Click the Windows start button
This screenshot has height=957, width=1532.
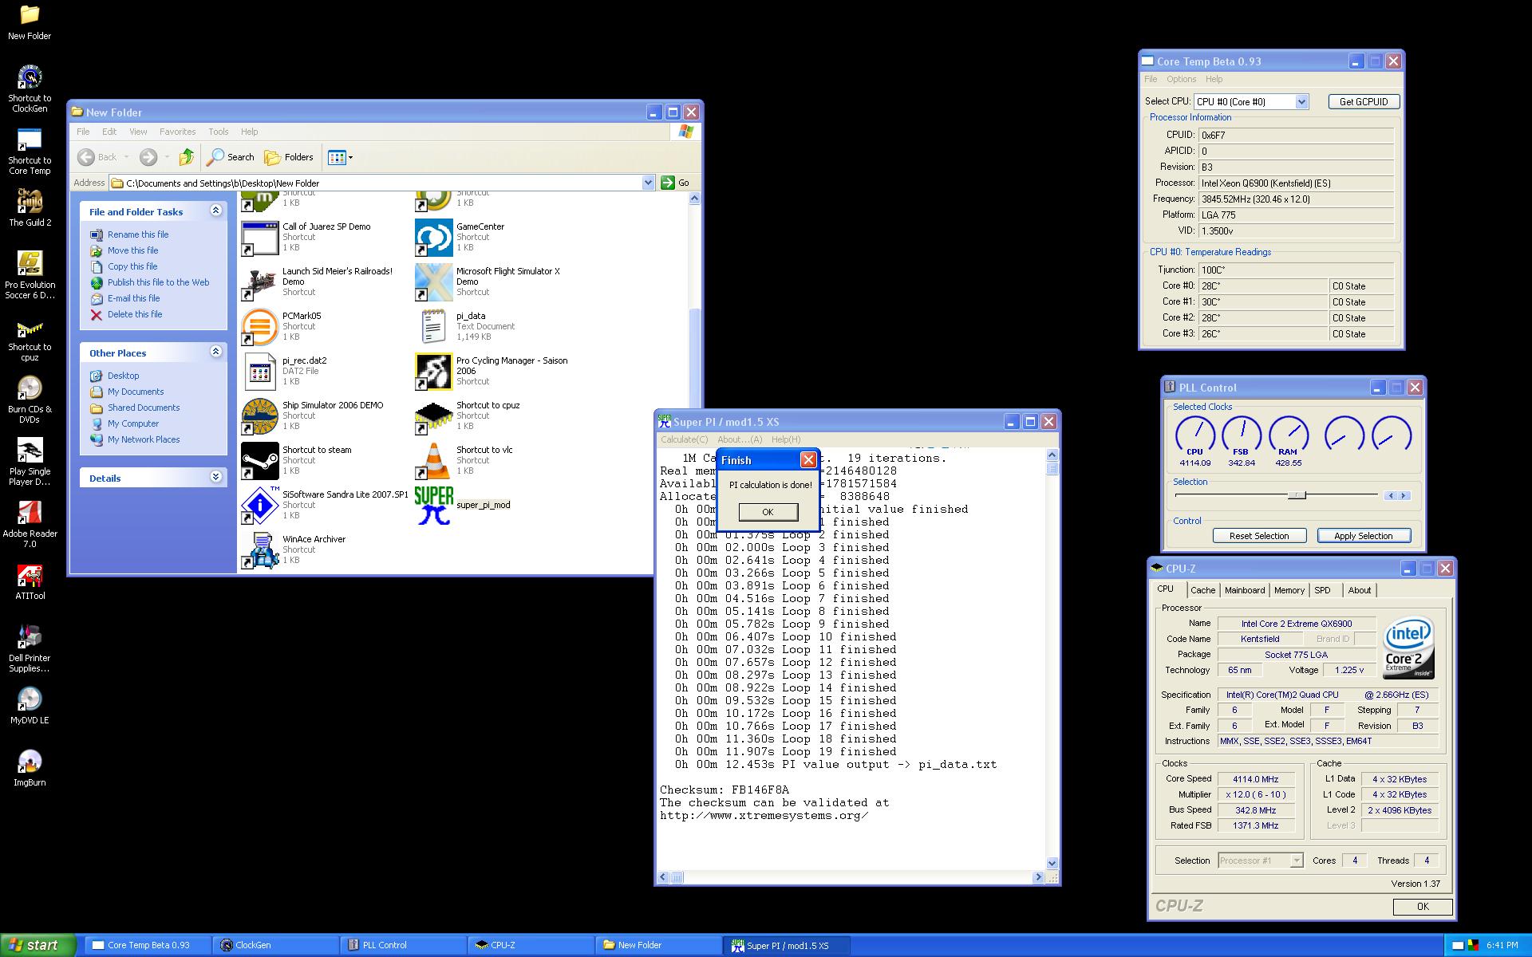[37, 945]
